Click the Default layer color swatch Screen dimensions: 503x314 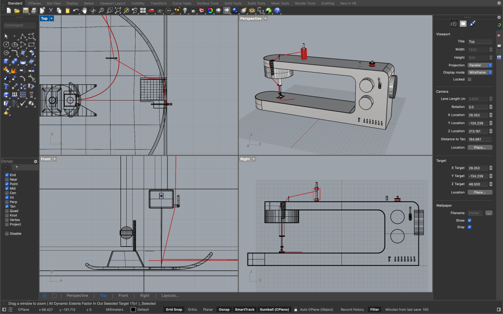coord(133,310)
